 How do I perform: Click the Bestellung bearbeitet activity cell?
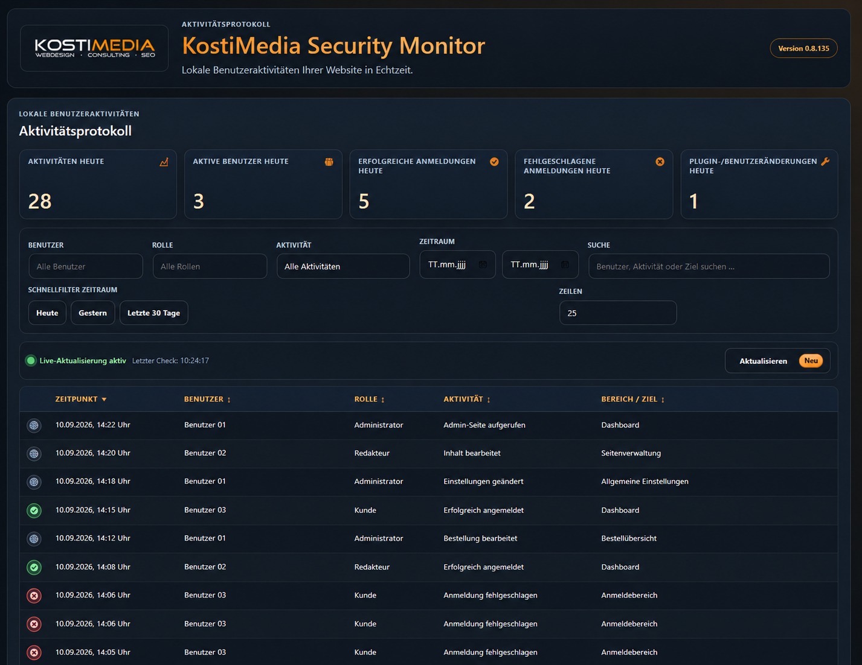(x=480, y=538)
